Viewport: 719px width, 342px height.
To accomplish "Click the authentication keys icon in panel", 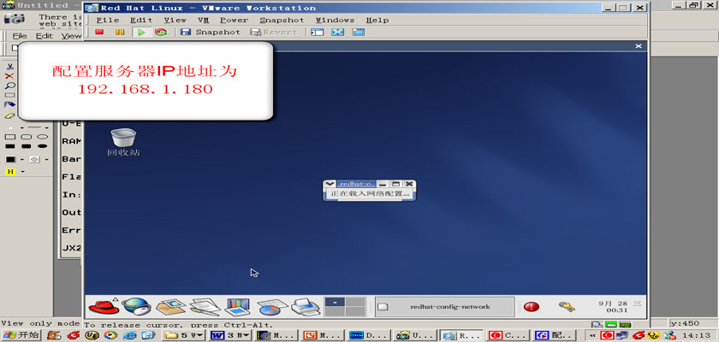I will [x=567, y=306].
